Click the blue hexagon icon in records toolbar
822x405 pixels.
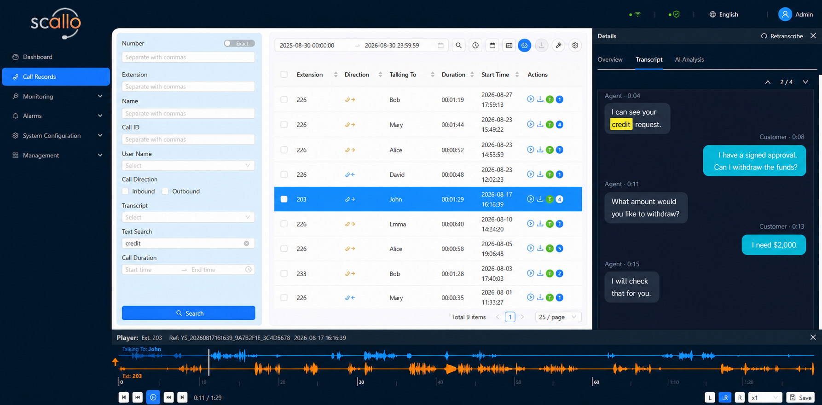tap(525, 46)
